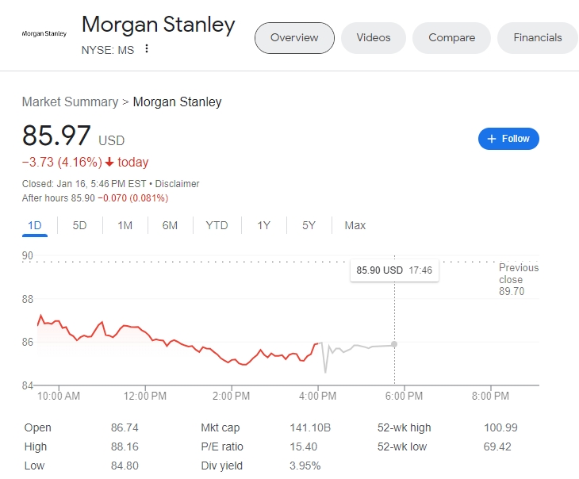
Task: Show the 5Y chart range
Action: click(x=309, y=225)
